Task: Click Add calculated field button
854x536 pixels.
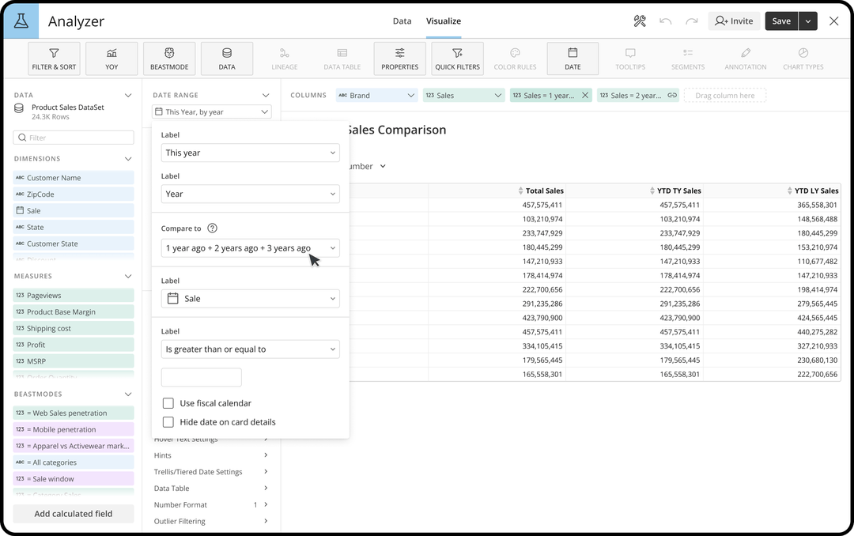Action: pyautogui.click(x=74, y=514)
